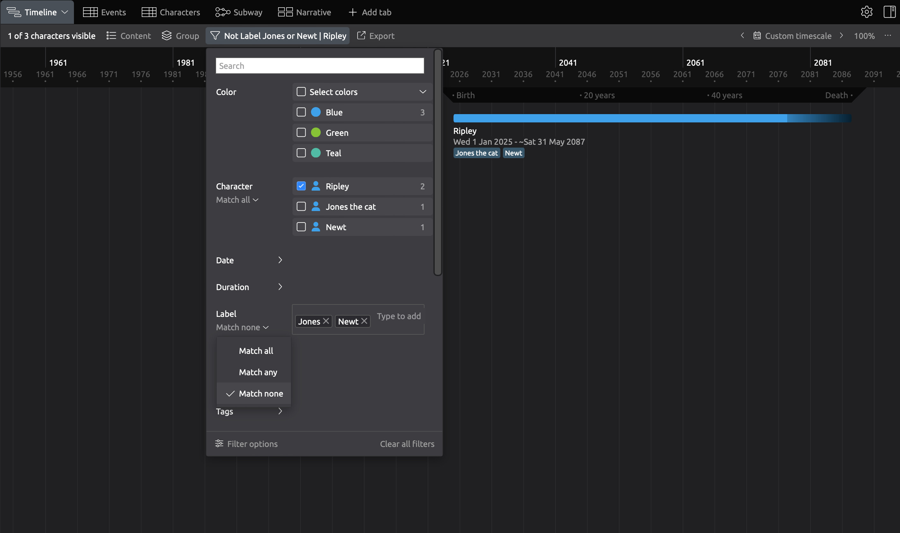The height and width of the screenshot is (533, 900).
Task: Enable the Green color checkbox
Action: click(301, 133)
